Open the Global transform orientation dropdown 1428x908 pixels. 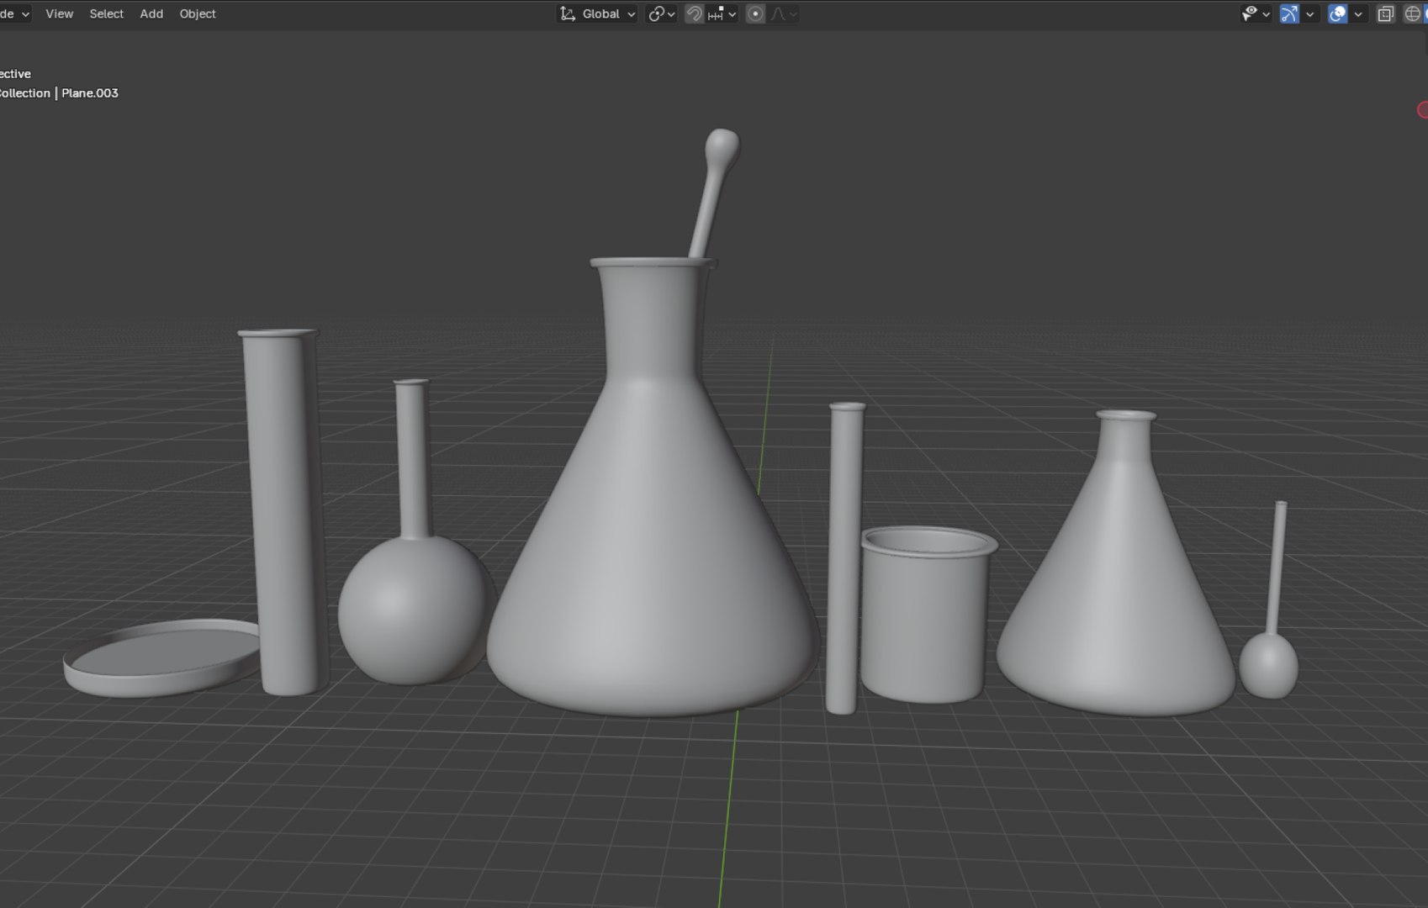[597, 13]
